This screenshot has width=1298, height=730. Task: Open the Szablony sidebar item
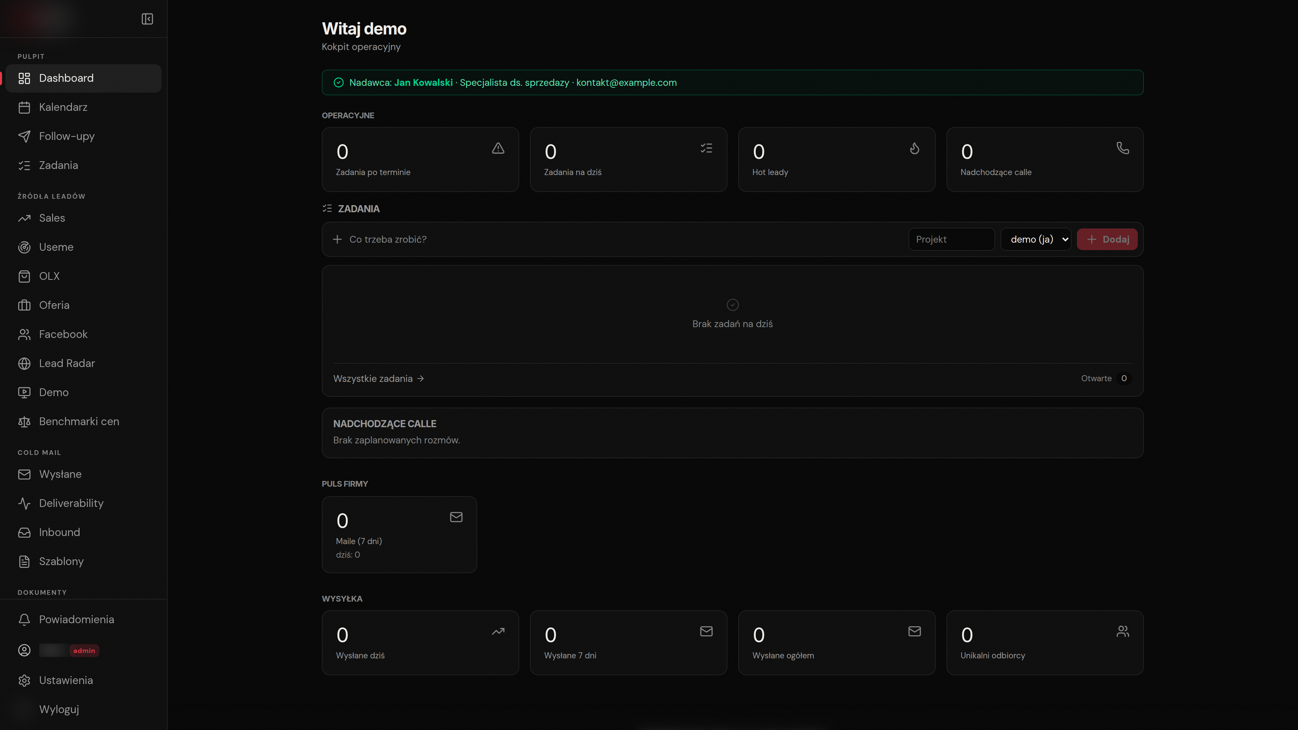click(83, 562)
